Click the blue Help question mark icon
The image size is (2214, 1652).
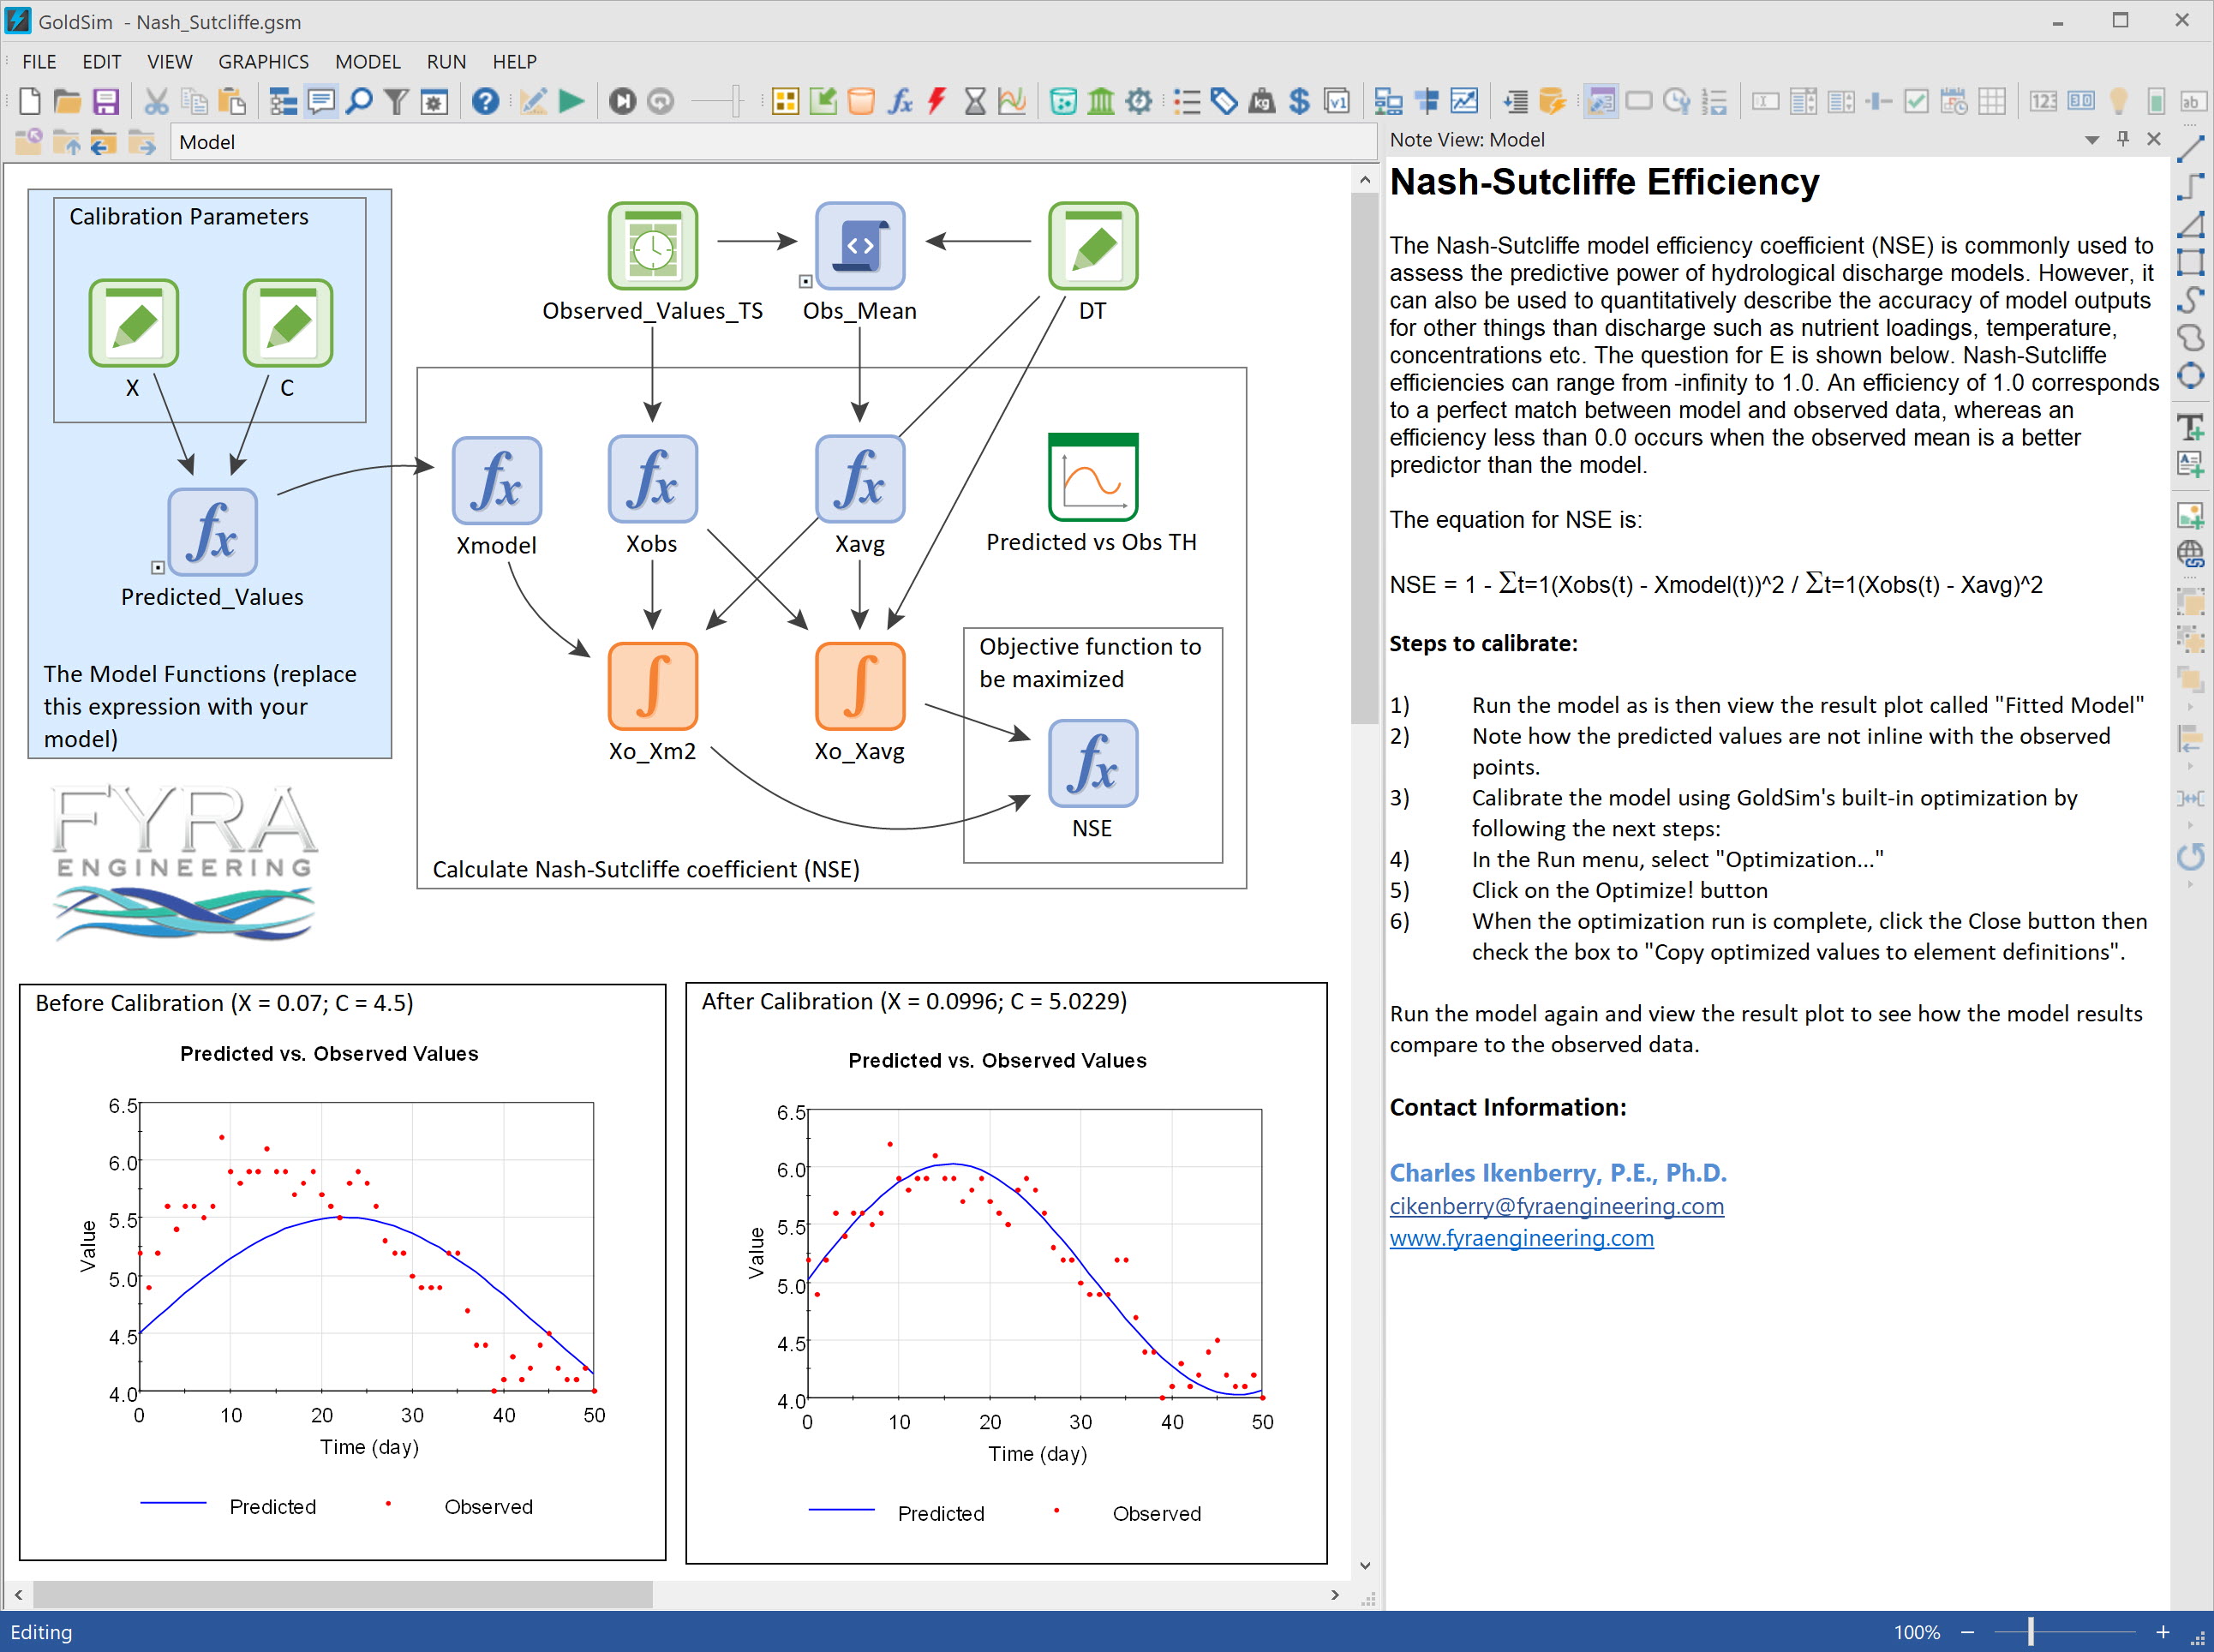[x=485, y=101]
